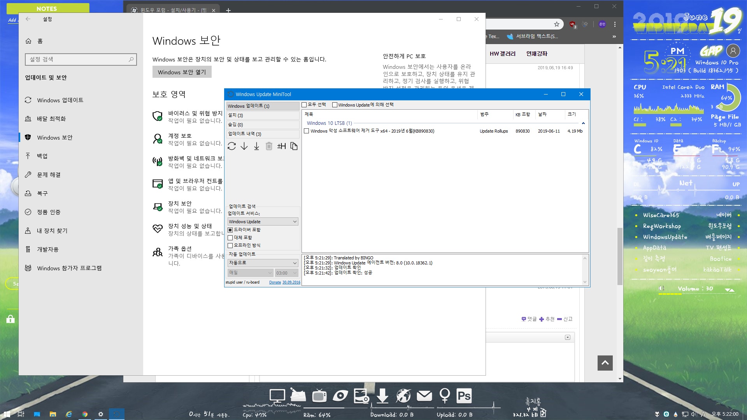Open Chrome from the taskbar
The height and width of the screenshot is (420, 747).
85,414
